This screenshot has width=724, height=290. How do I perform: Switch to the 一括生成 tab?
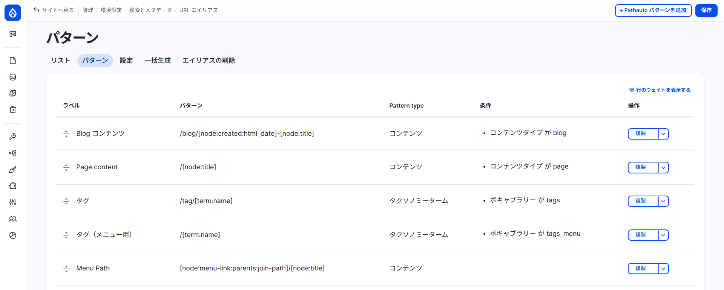click(158, 61)
